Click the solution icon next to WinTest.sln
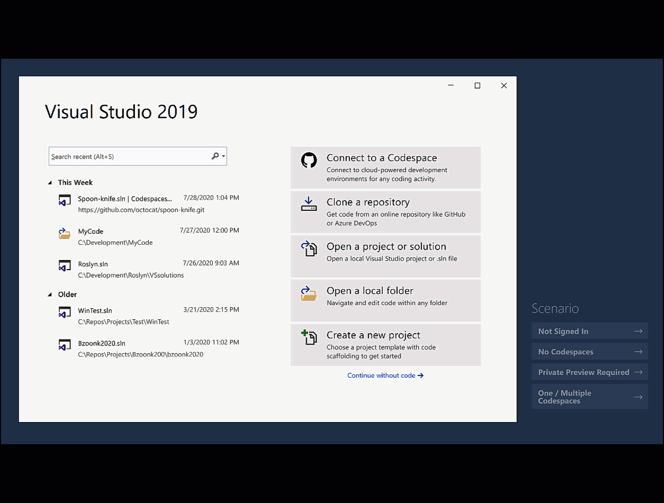The image size is (664, 503). pyautogui.click(x=65, y=312)
